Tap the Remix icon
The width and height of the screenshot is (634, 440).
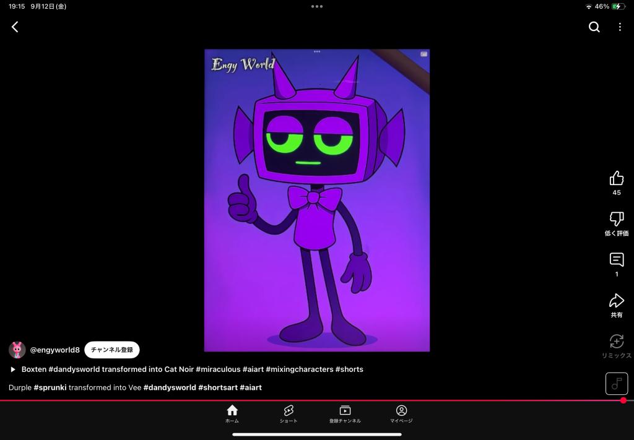[616, 342]
